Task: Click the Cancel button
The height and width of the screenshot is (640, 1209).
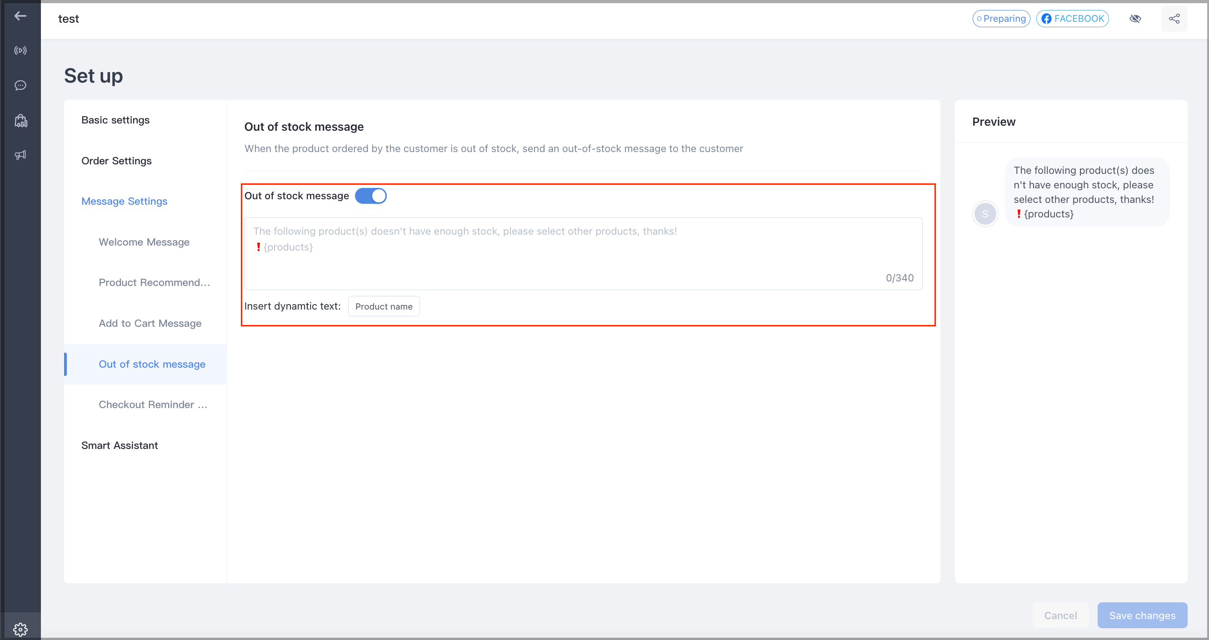Action: point(1060,615)
